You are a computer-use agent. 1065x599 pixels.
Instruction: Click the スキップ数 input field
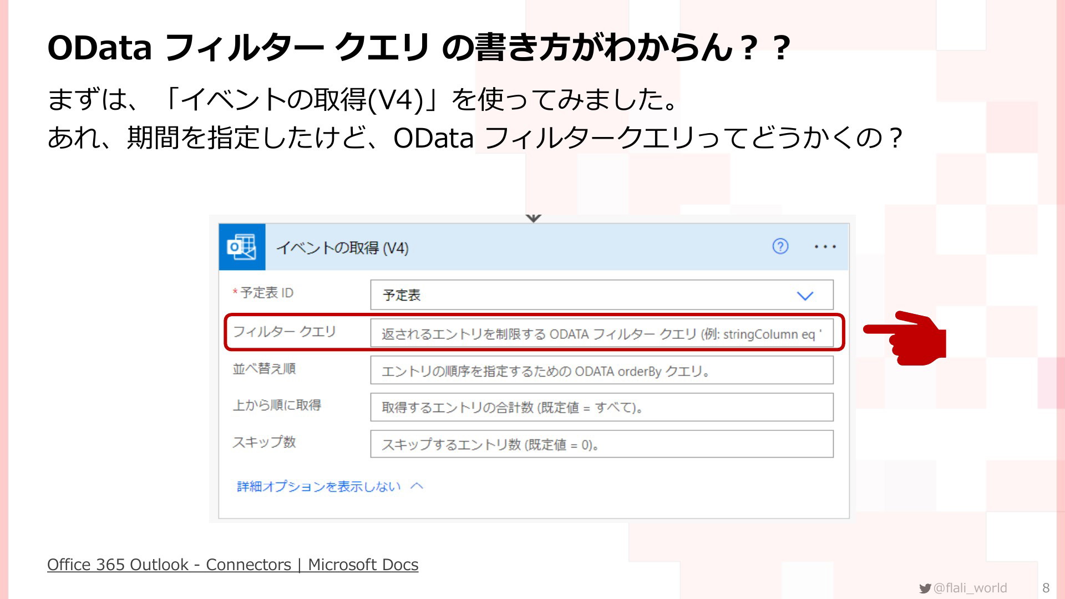[602, 444]
